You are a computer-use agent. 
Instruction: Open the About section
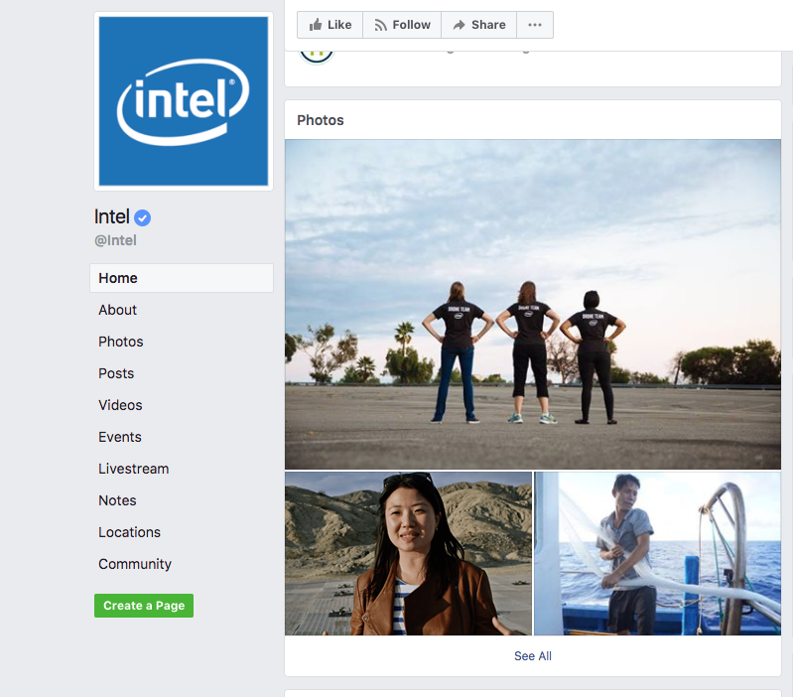tap(117, 310)
